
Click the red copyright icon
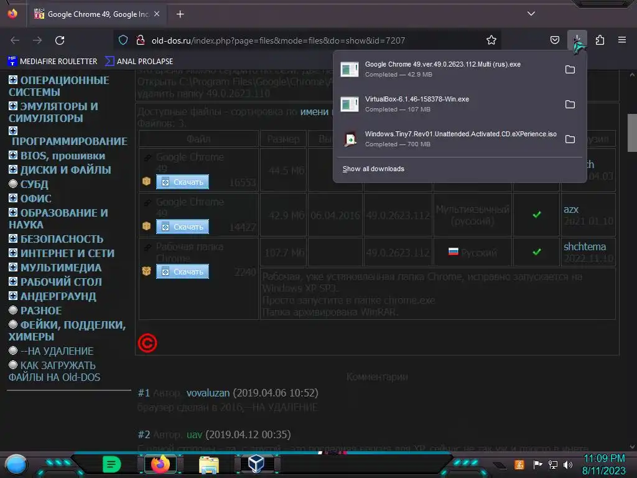pyautogui.click(x=147, y=343)
